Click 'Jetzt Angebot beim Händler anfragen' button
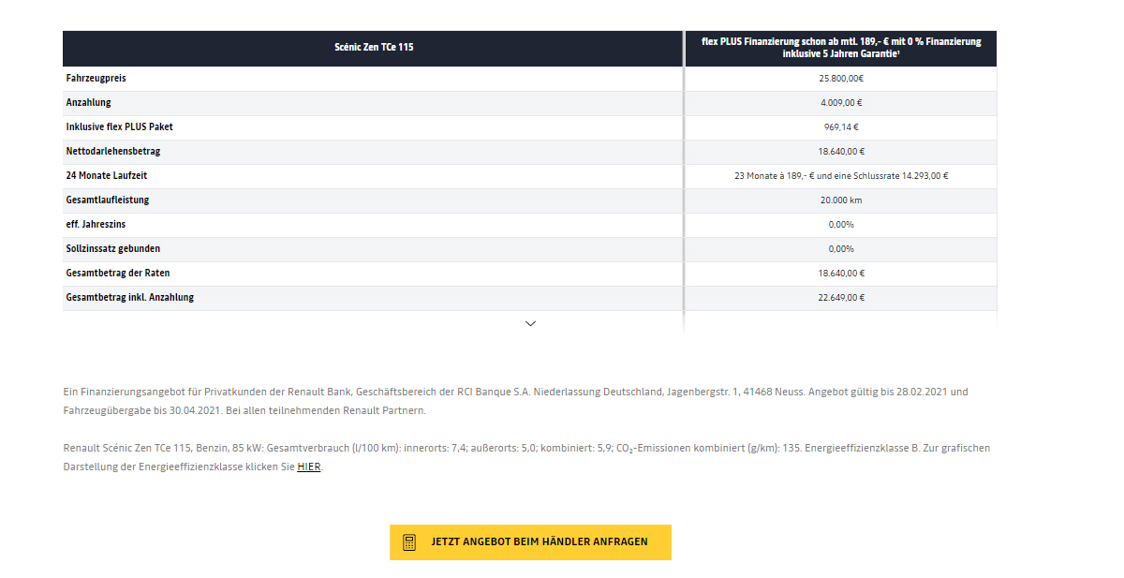The height and width of the screenshot is (578, 1124). click(530, 542)
